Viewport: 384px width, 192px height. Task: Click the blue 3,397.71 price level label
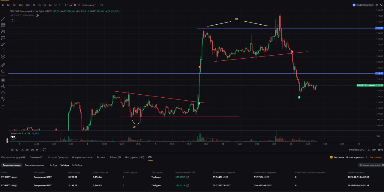pyautogui.click(x=379, y=28)
